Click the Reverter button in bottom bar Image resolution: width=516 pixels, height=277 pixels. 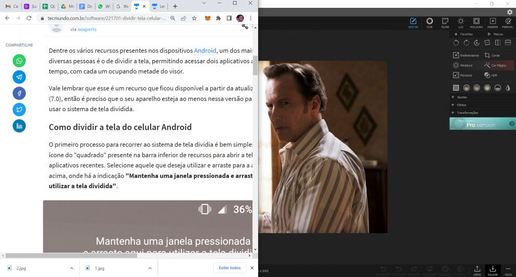(x=383, y=271)
